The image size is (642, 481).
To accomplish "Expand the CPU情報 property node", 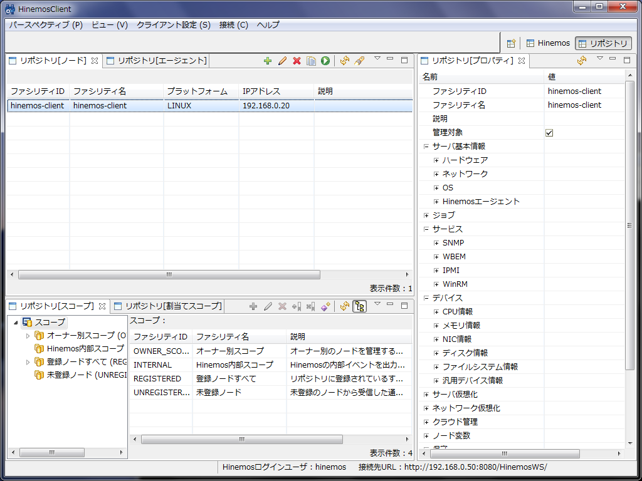I will point(436,312).
